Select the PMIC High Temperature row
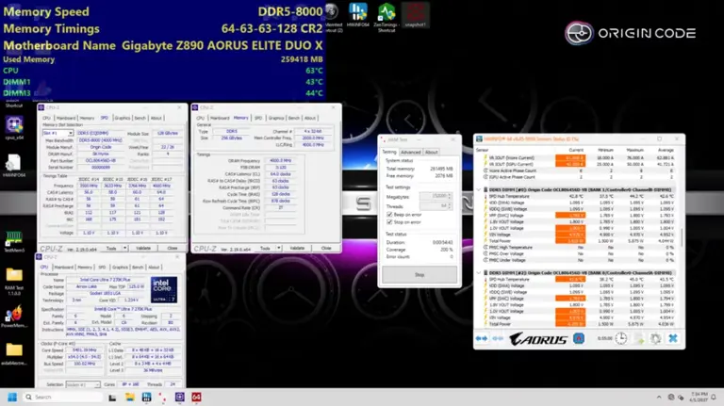 (579, 248)
